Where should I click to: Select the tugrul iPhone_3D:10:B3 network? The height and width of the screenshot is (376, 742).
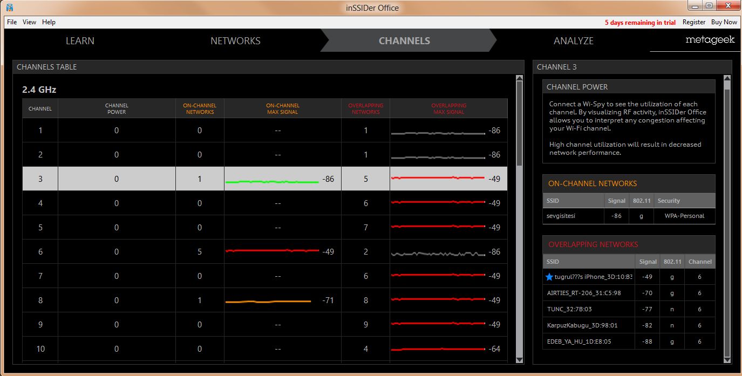pos(629,277)
